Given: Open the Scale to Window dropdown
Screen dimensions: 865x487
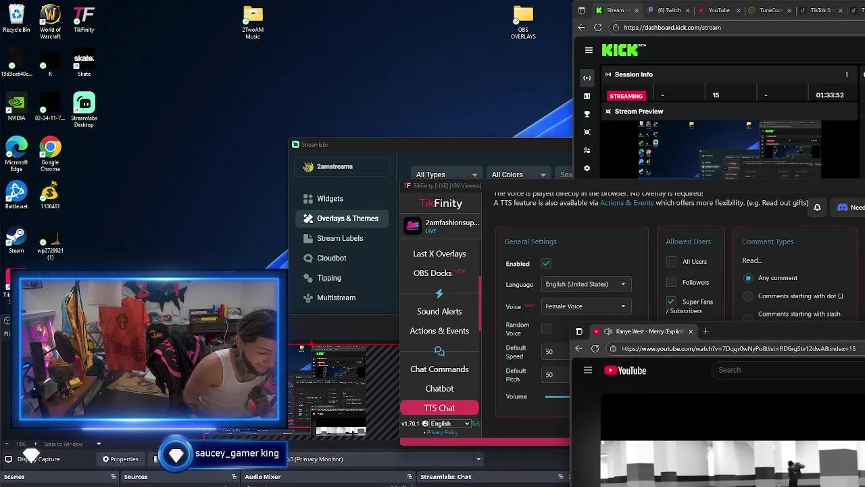Looking at the screenshot, I should [73, 444].
